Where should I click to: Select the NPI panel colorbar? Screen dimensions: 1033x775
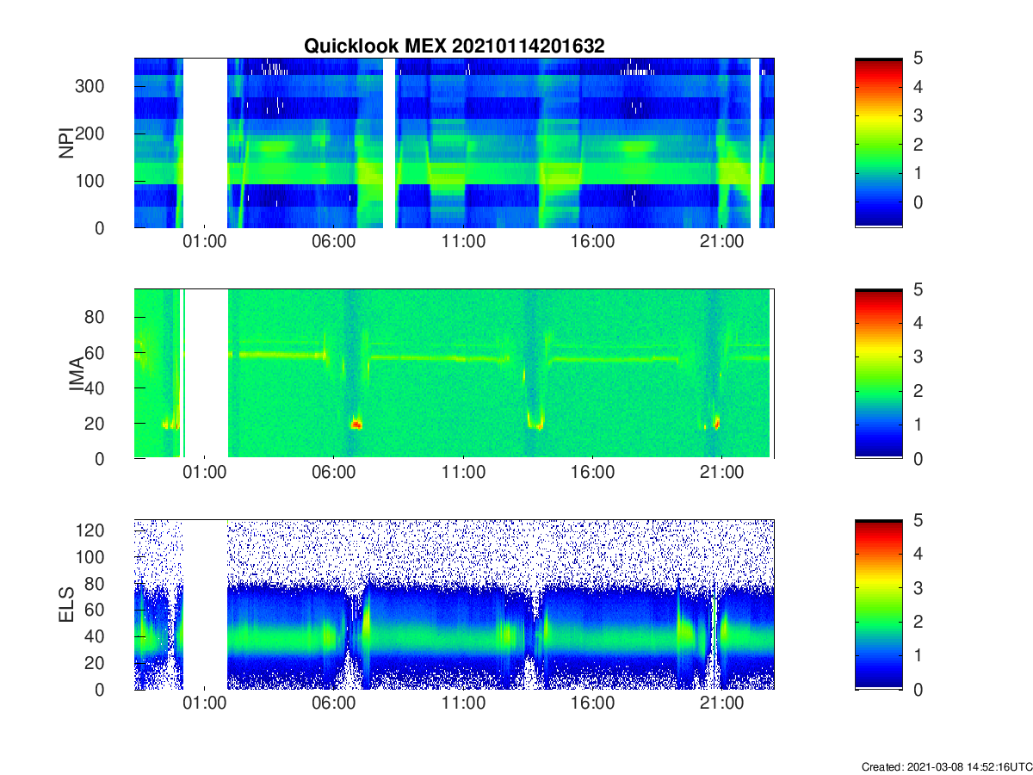[x=879, y=143]
